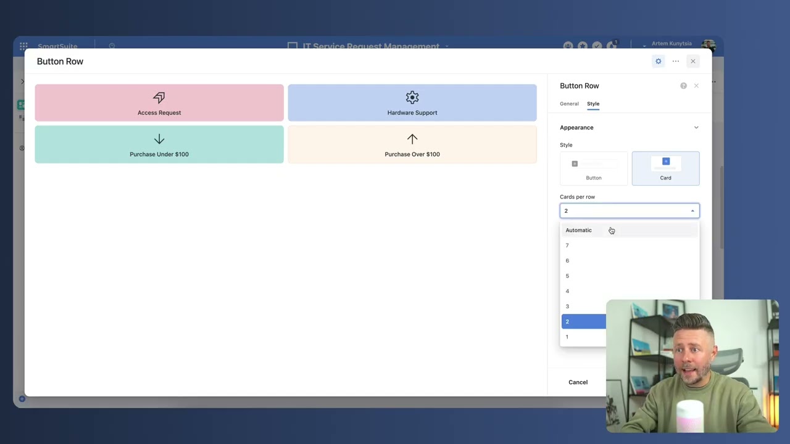790x444 pixels.
Task: Choose 4 cards per row
Action: coord(630,291)
